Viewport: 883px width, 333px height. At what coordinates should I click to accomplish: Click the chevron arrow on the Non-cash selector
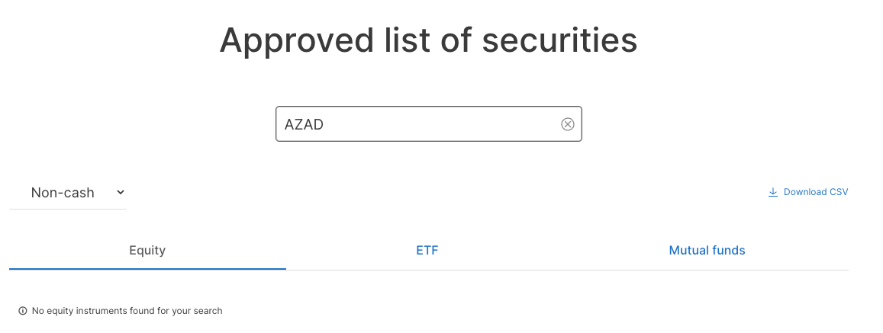120,192
